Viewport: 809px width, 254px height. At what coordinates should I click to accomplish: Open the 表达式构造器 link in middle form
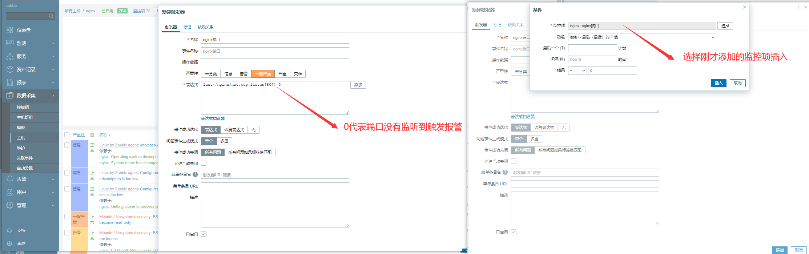213,119
